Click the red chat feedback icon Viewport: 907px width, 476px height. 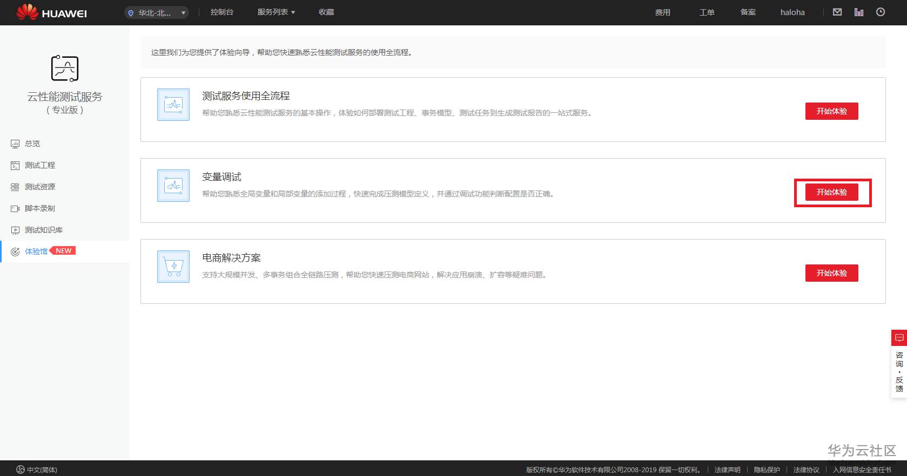click(x=899, y=338)
